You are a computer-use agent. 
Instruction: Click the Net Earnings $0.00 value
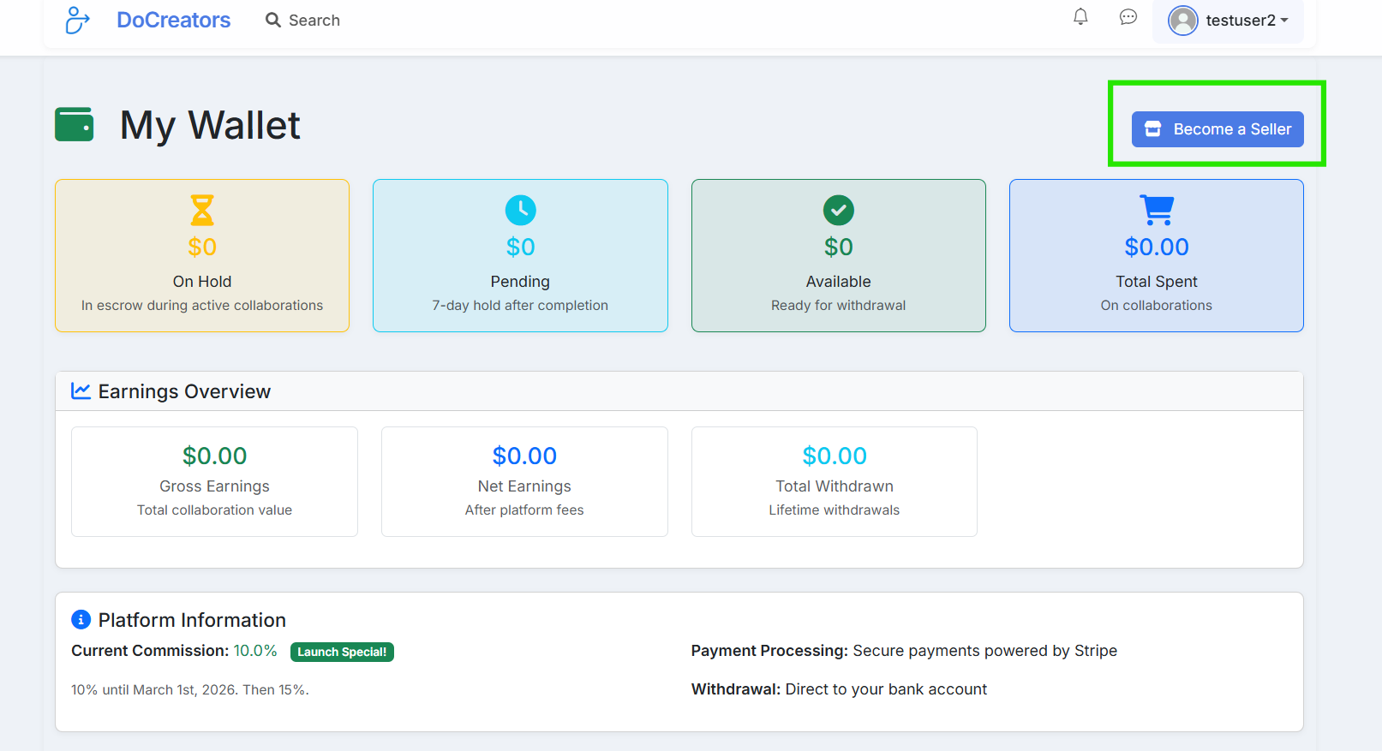pos(524,456)
